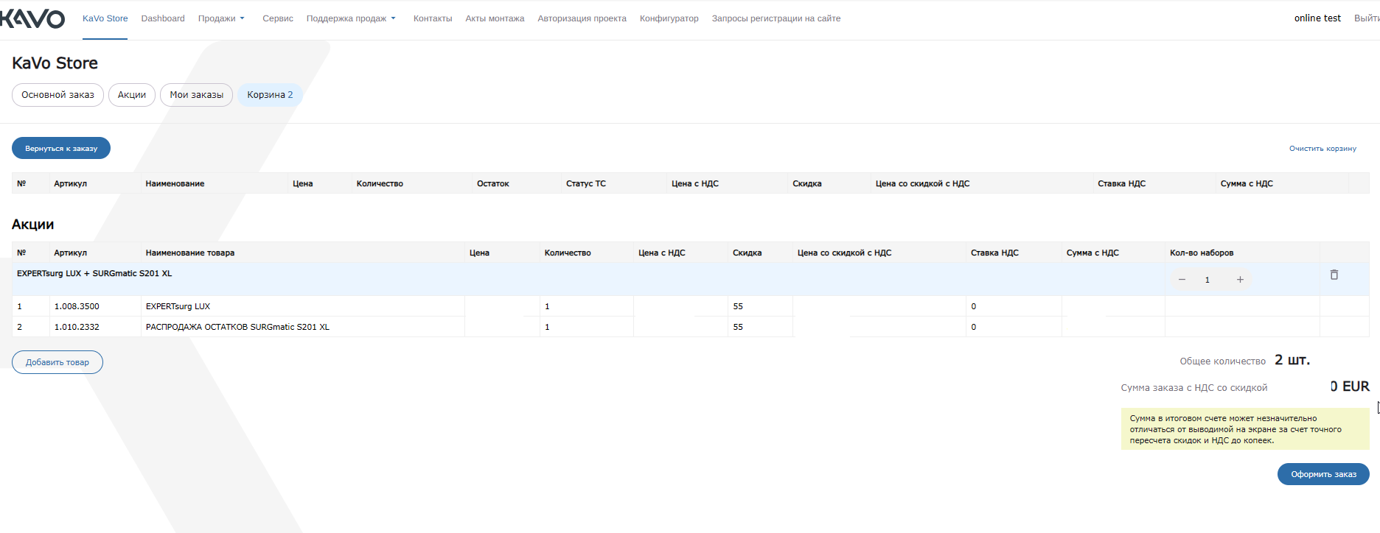
Task: Open Авторизация проекта
Action: tap(582, 18)
